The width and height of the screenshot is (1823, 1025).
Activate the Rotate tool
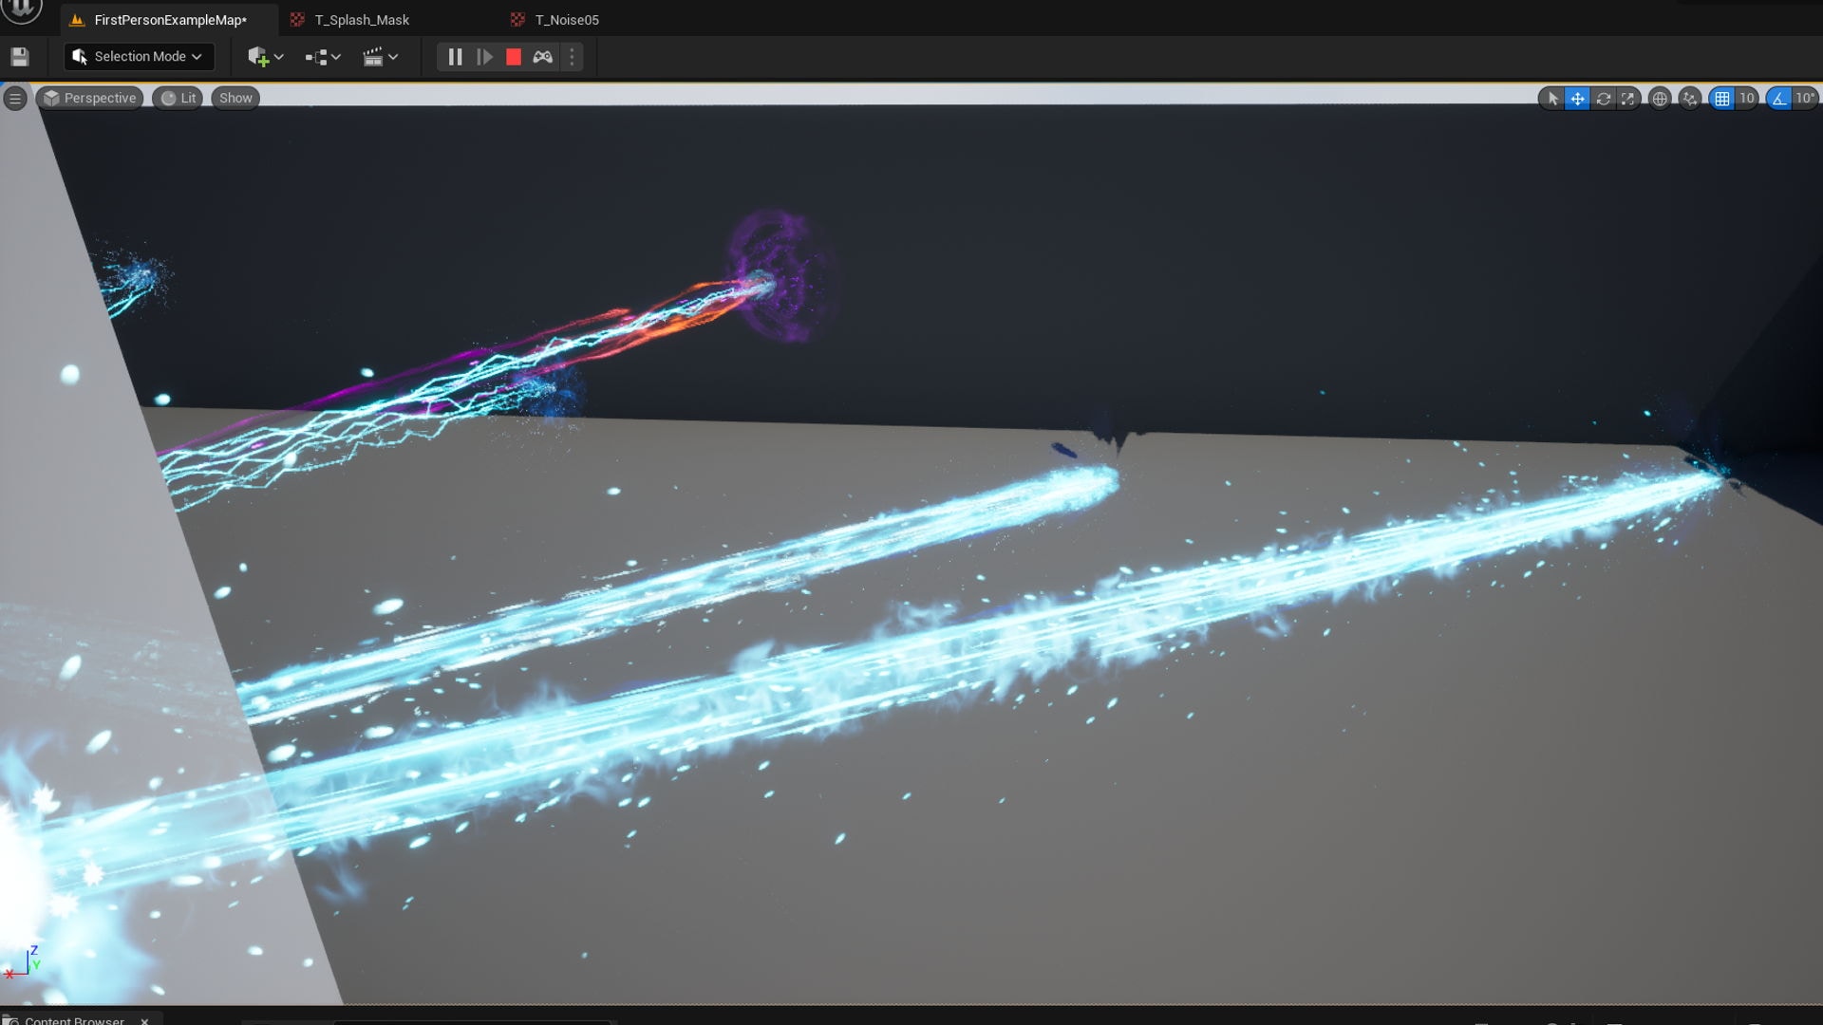click(1605, 98)
